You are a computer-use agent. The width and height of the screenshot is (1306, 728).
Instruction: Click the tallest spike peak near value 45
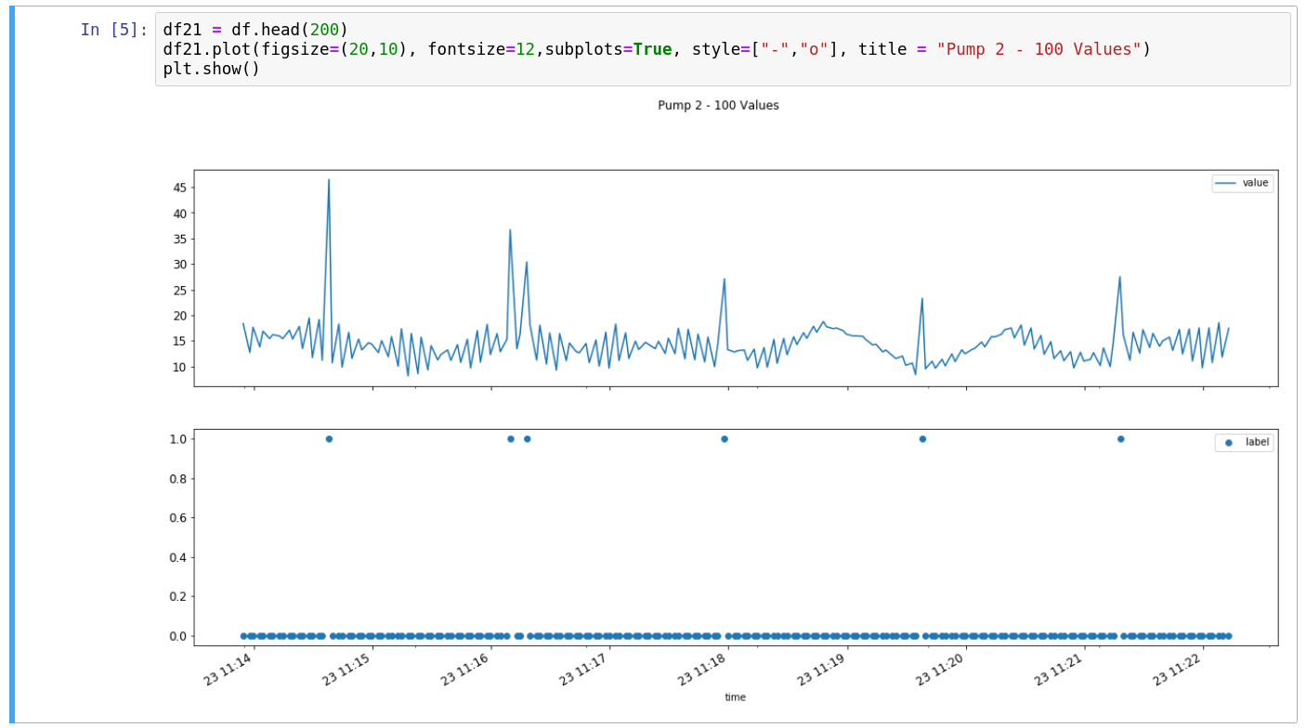(x=329, y=180)
